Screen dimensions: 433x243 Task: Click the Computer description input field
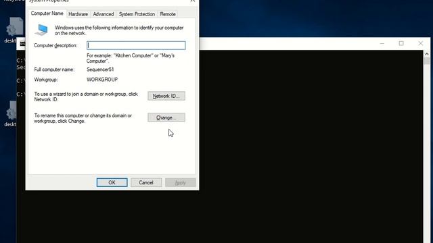[136, 45]
